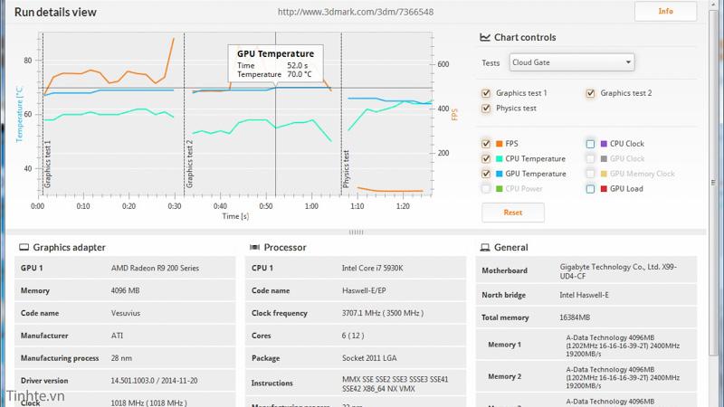The image size is (724, 407).
Task: Uncheck the GPU Temperature checkbox
Action: [487, 174]
